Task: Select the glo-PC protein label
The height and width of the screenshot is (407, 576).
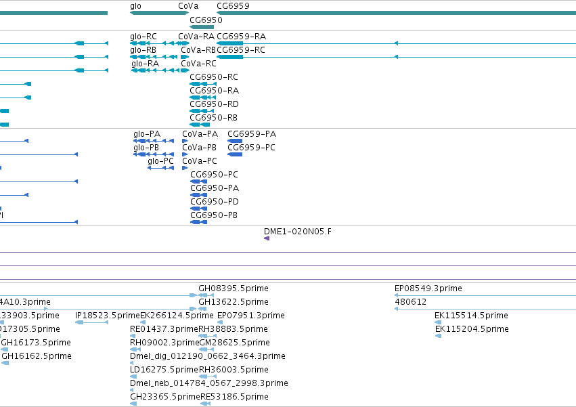Action: [160, 161]
